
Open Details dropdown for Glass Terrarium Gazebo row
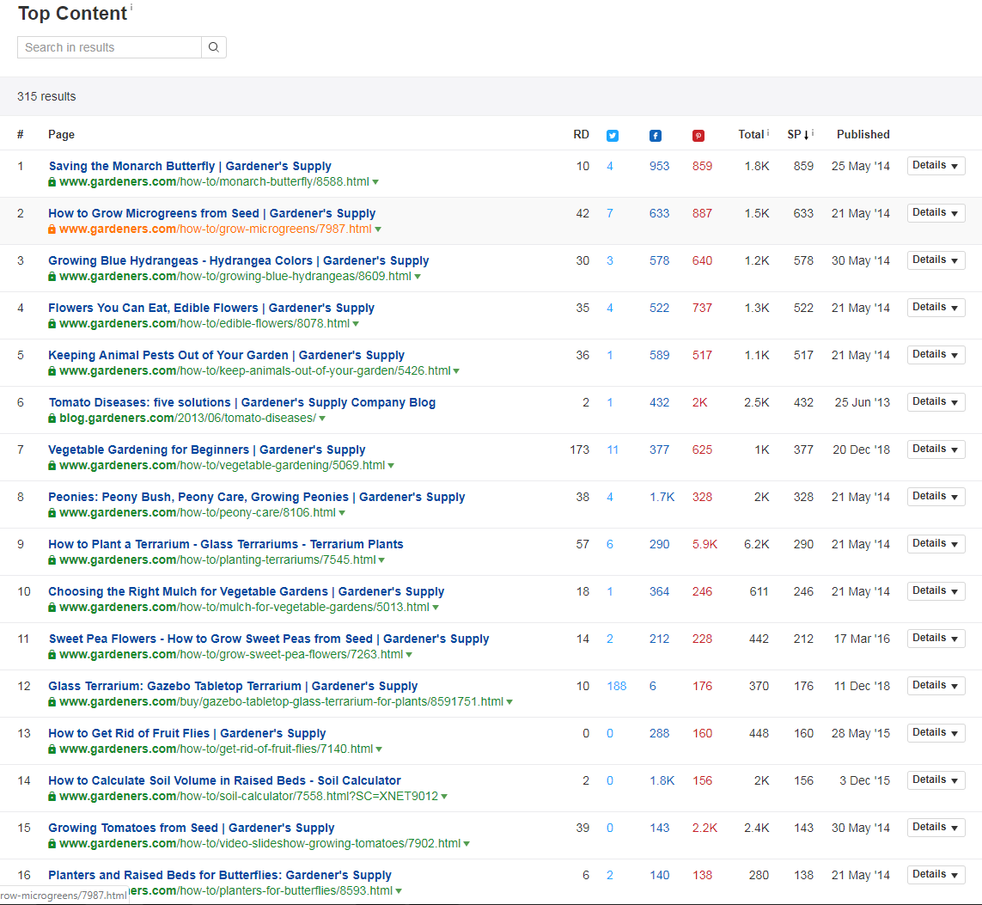936,686
